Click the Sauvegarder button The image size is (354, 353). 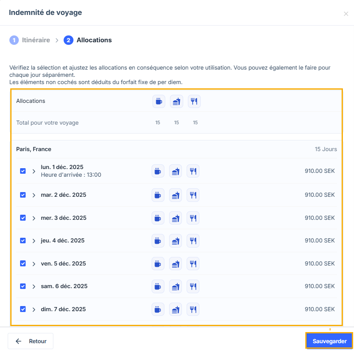coord(329,341)
